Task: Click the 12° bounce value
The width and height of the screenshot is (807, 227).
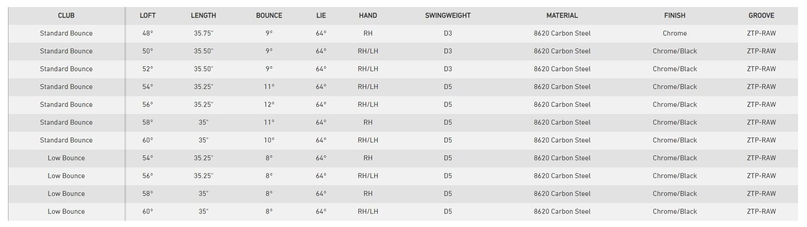Action: (269, 105)
